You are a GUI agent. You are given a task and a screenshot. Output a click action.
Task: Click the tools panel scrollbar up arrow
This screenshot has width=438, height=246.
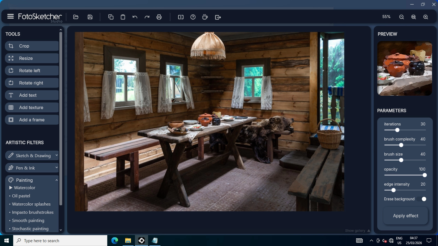click(61, 30)
